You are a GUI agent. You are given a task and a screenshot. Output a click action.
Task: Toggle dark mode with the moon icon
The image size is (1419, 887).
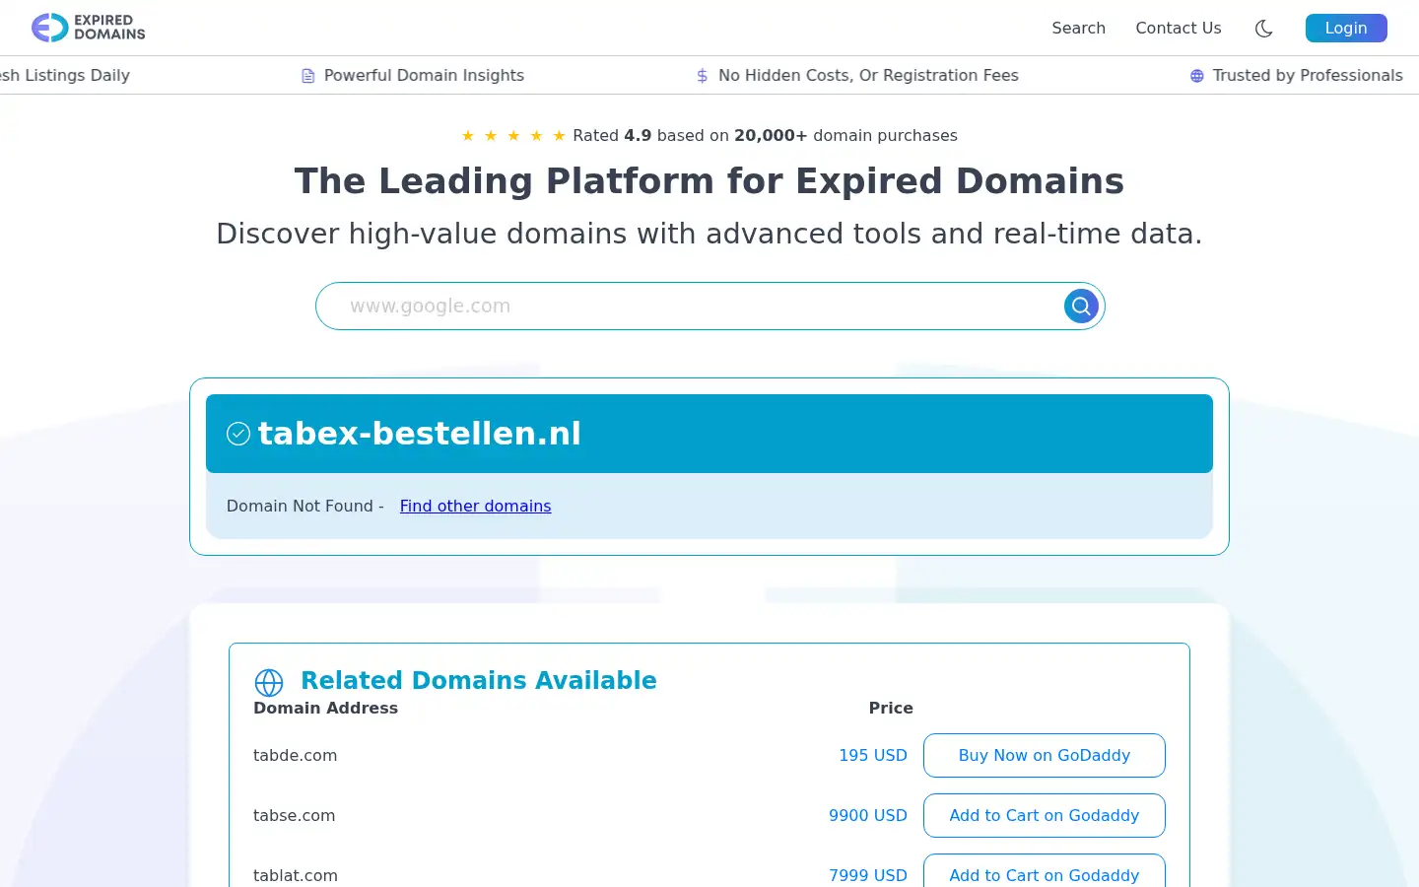point(1263,29)
